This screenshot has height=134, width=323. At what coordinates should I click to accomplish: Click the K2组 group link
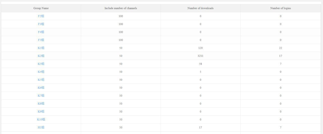coord(41,56)
